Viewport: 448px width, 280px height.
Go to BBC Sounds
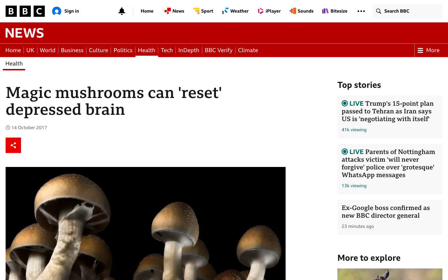[x=301, y=11]
